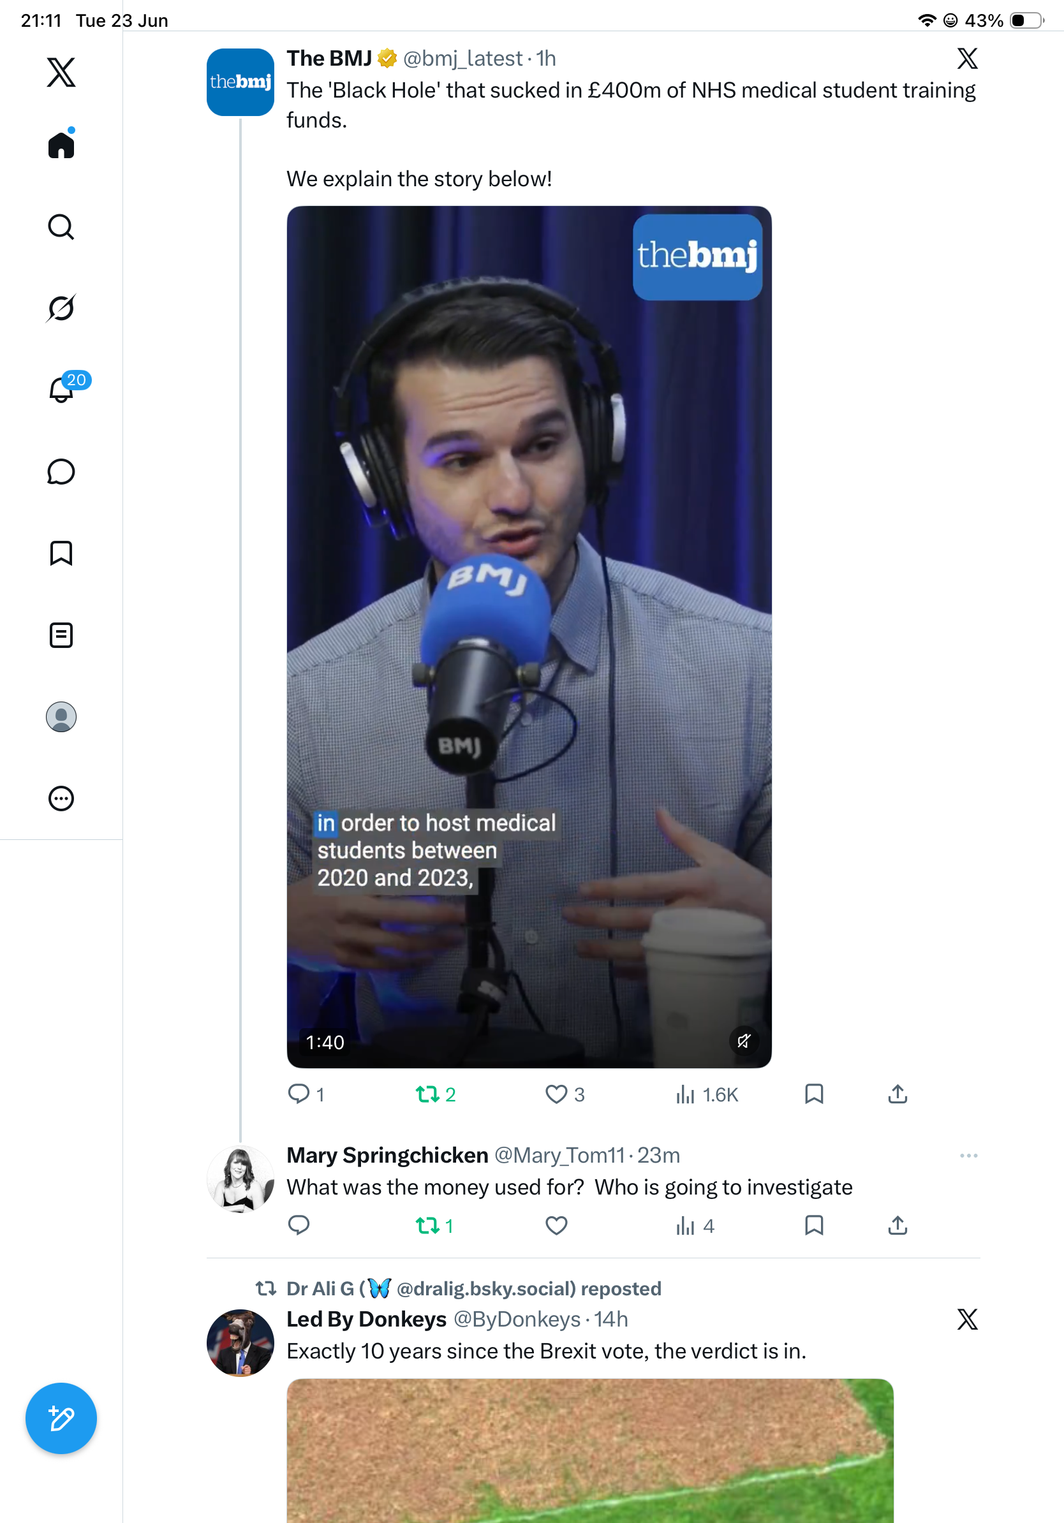Viewport: 1064px width, 1523px height.
Task: Open the Search page from sidebar
Action: (61, 227)
